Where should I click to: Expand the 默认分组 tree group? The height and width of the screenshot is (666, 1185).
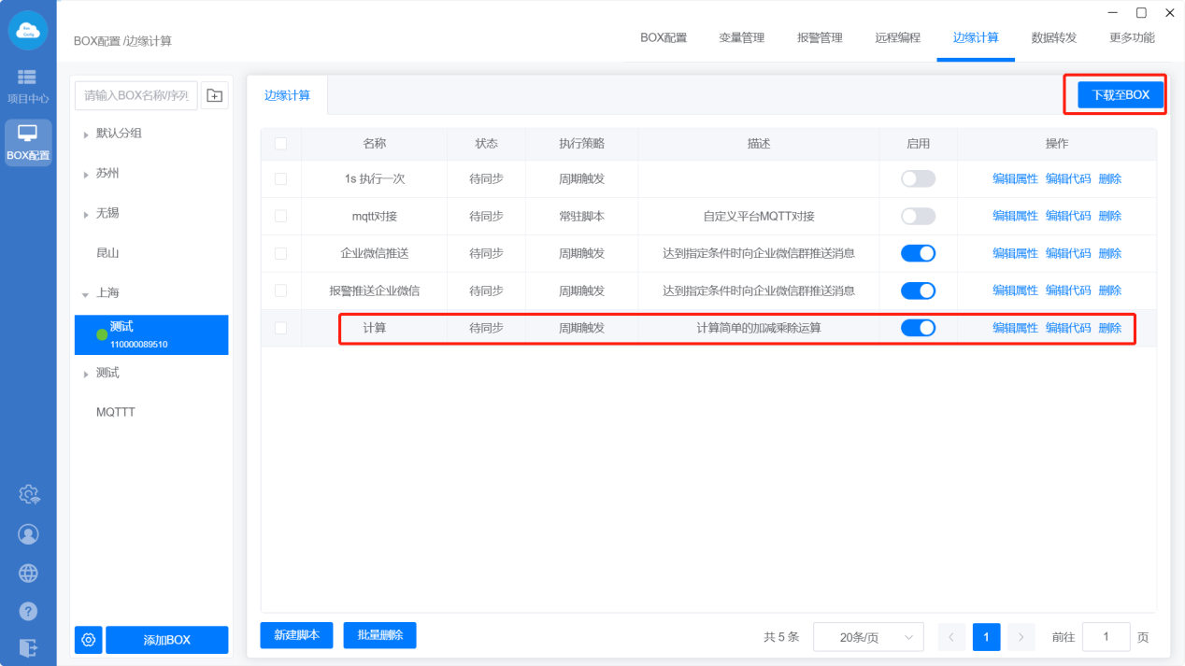pyautogui.click(x=87, y=134)
